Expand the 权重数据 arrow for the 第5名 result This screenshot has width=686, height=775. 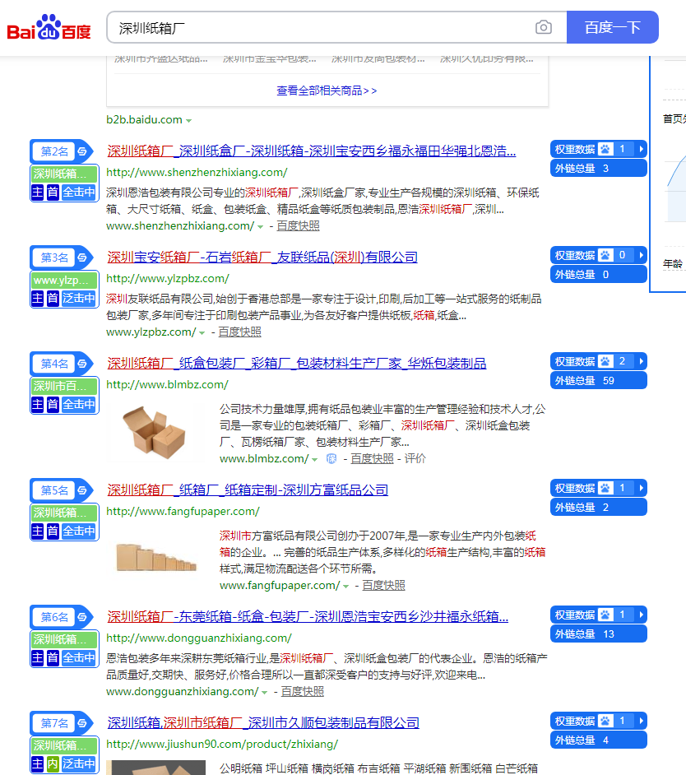pos(641,488)
